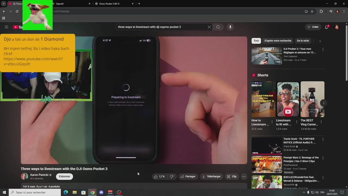The height and width of the screenshot is (196, 348).
Task: Open options for ElGrandeToto video
Action: coord(323,177)
